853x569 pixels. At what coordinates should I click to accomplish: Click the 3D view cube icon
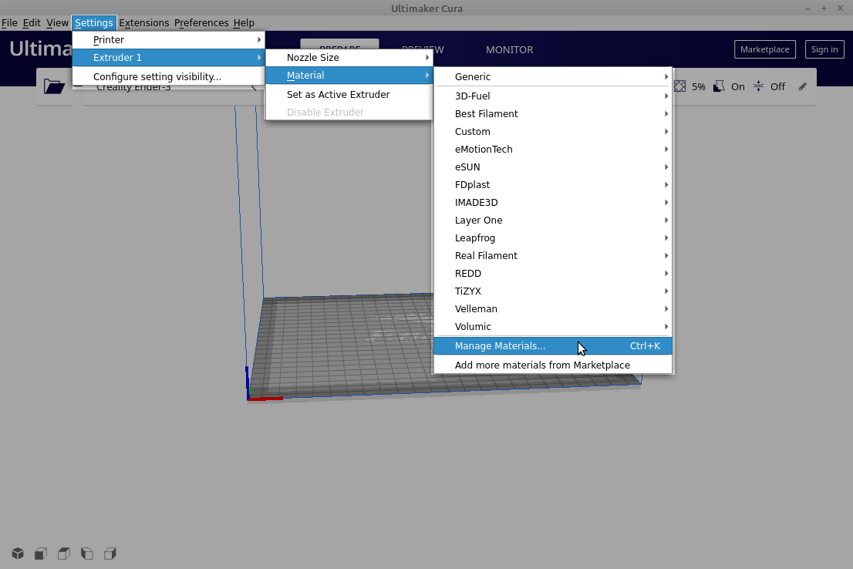click(18, 554)
